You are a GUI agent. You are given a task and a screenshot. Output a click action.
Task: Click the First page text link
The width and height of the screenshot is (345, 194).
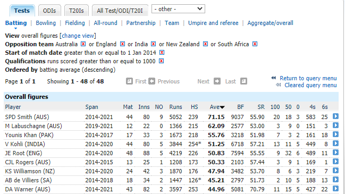[140, 81]
